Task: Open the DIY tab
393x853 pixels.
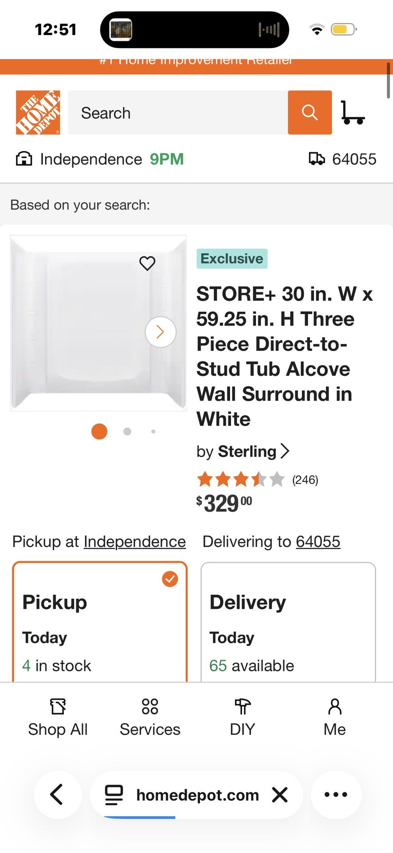Action: (x=242, y=717)
